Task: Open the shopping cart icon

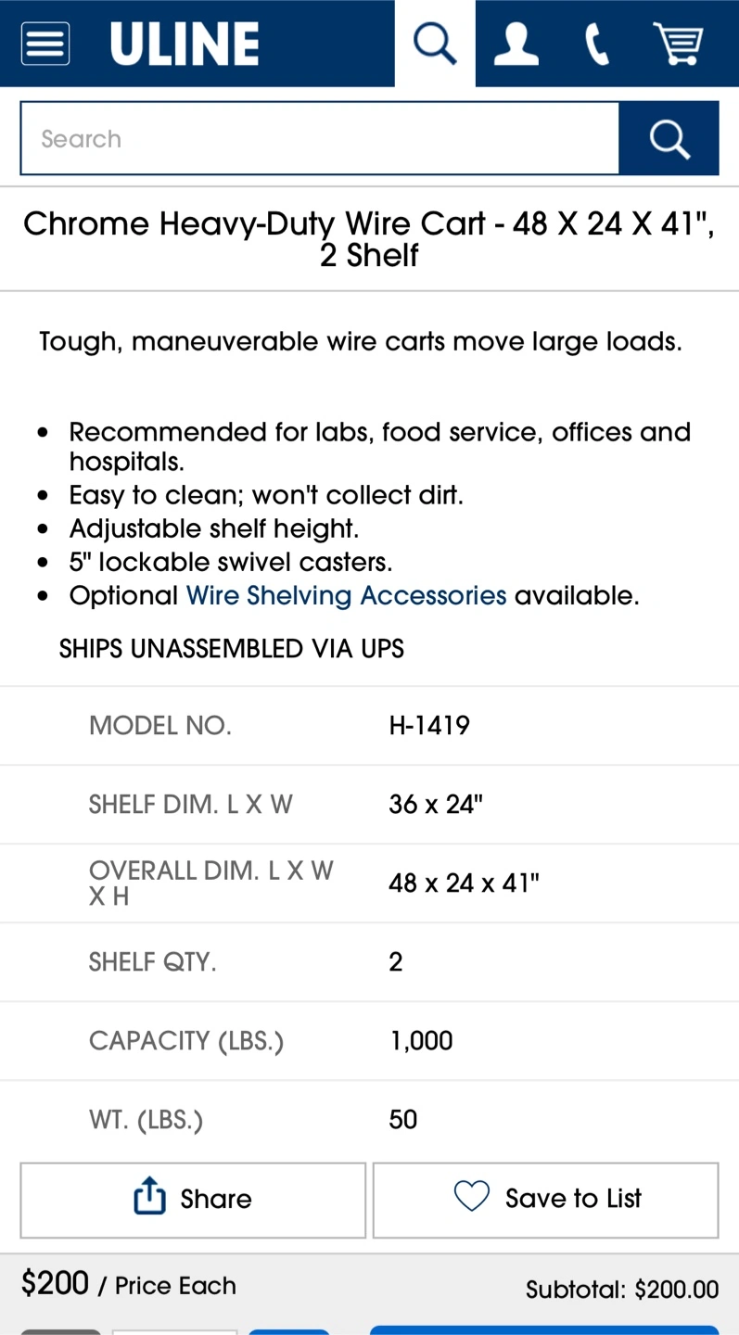Action: click(678, 44)
